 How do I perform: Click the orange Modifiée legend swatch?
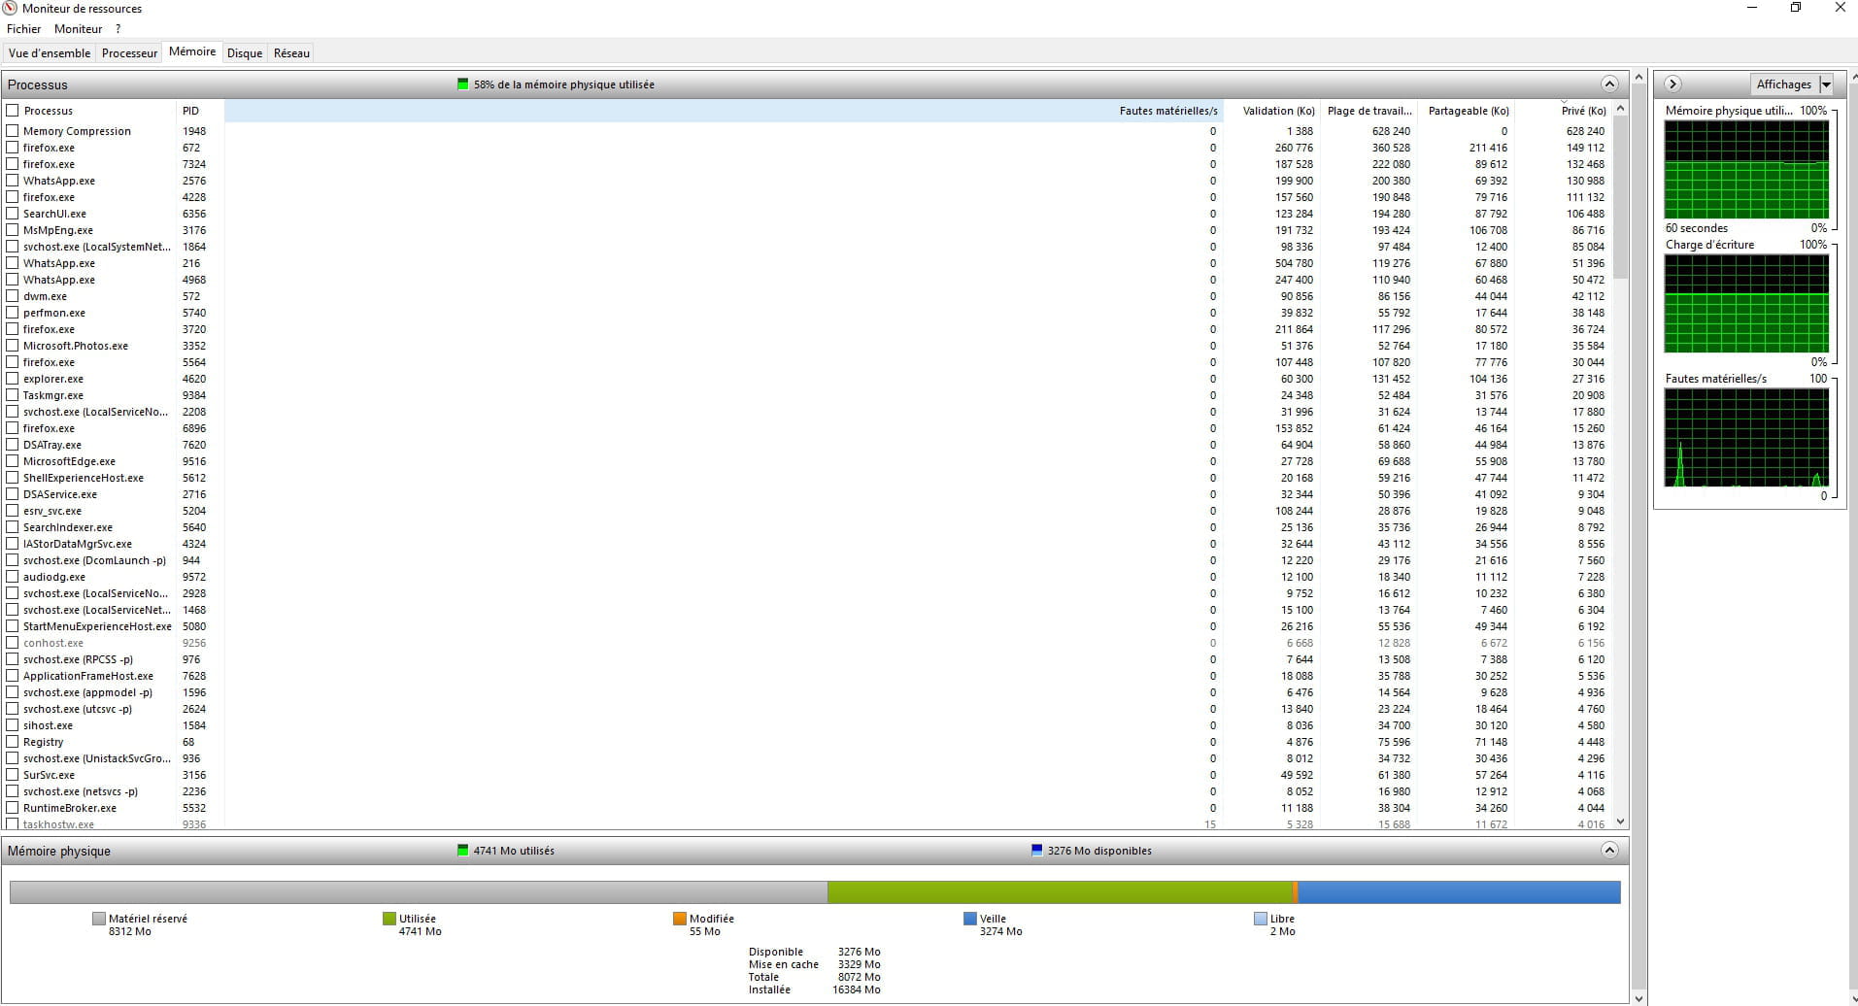click(x=680, y=919)
